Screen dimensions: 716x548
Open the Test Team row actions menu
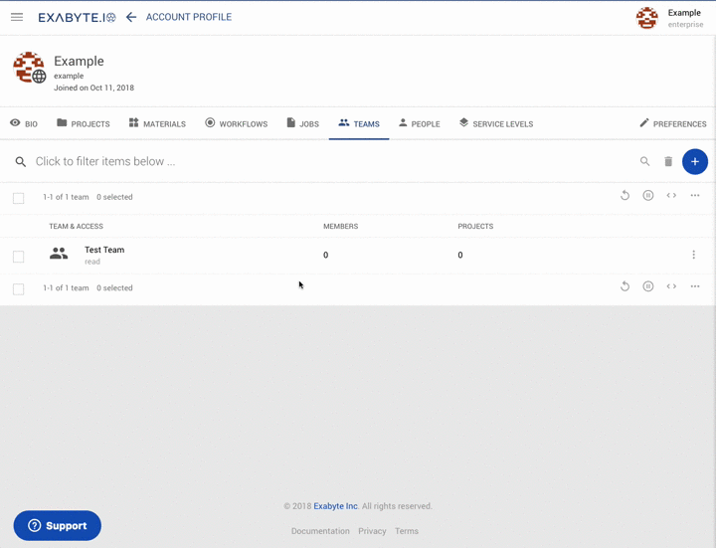(694, 255)
